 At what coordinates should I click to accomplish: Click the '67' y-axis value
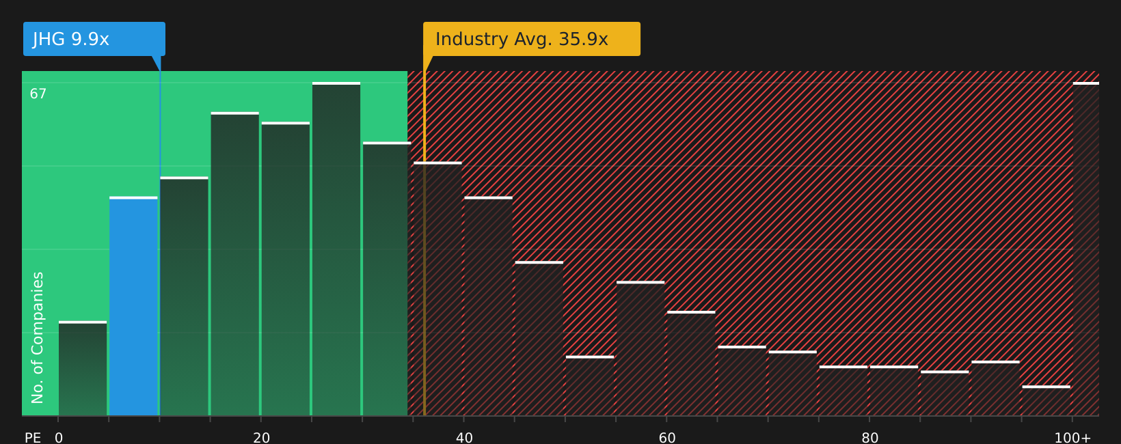[38, 94]
